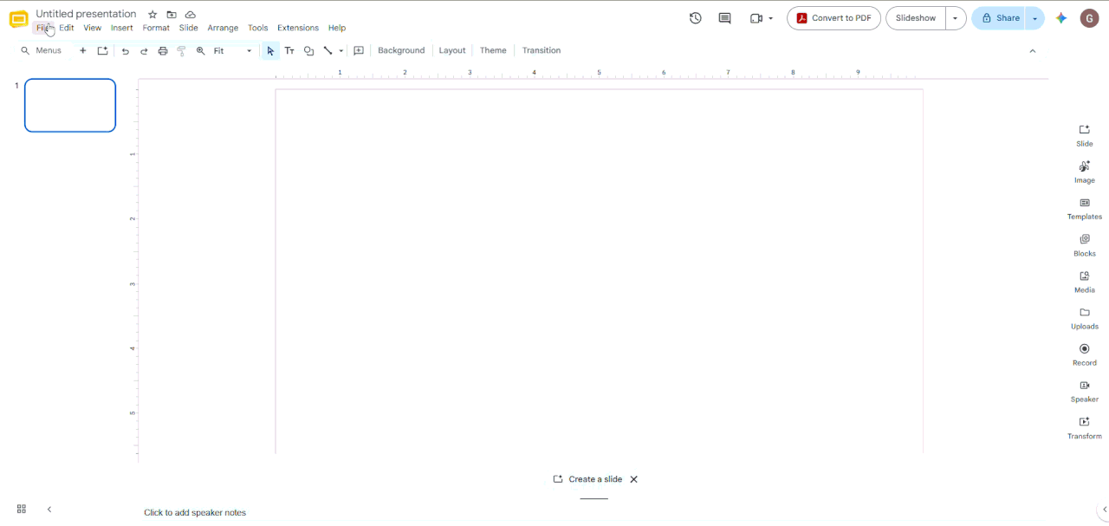Click the Share button

click(x=999, y=18)
